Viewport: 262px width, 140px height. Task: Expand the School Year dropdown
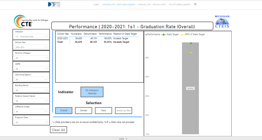pos(31,47)
